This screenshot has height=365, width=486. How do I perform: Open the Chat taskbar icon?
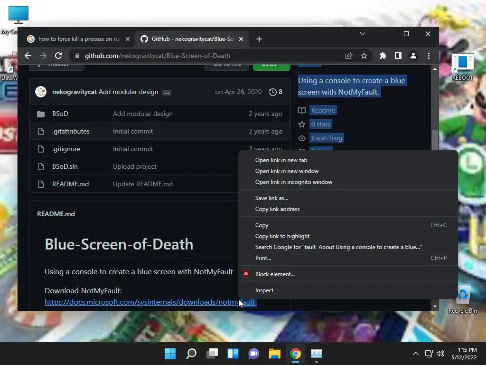(x=253, y=354)
